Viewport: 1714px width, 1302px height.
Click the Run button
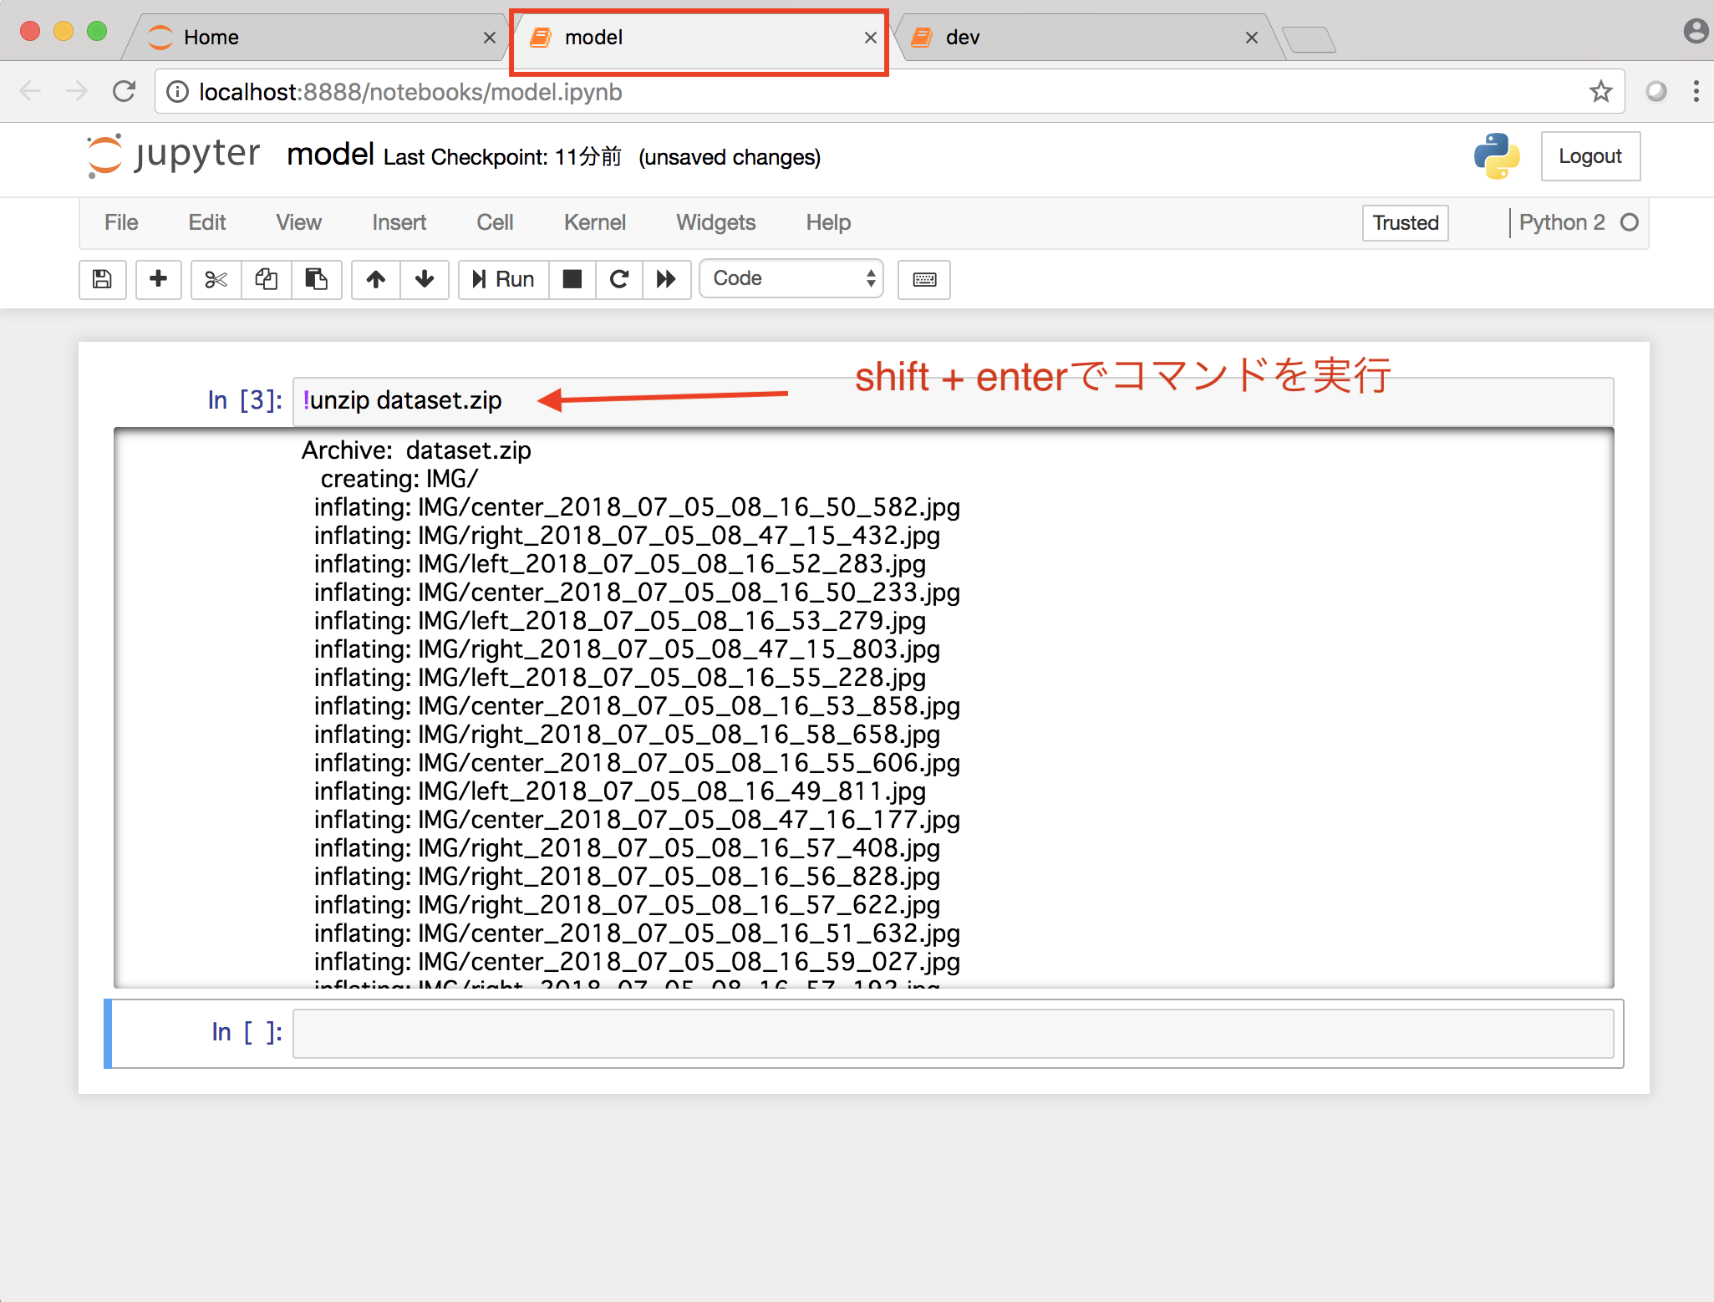point(503,279)
